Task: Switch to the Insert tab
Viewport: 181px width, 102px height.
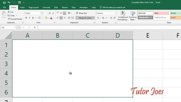Action: coord(22,7)
